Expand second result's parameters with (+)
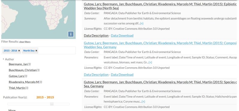 tap(150, 62)
